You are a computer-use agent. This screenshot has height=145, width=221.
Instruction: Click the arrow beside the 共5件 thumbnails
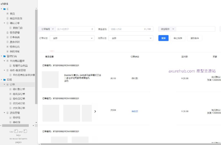[95, 111]
